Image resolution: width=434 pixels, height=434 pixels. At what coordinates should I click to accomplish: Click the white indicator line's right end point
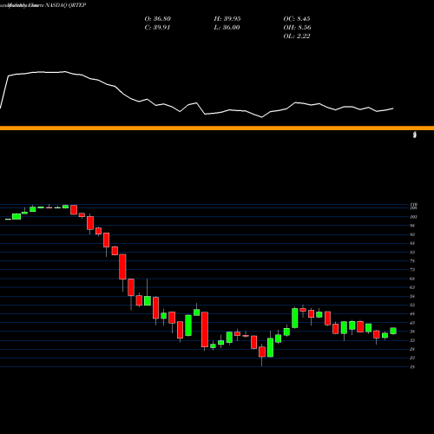[393, 108]
